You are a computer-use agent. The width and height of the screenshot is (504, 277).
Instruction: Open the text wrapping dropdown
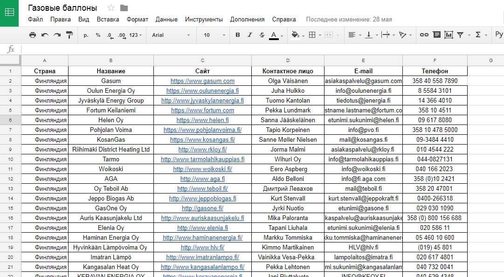(x=388, y=35)
